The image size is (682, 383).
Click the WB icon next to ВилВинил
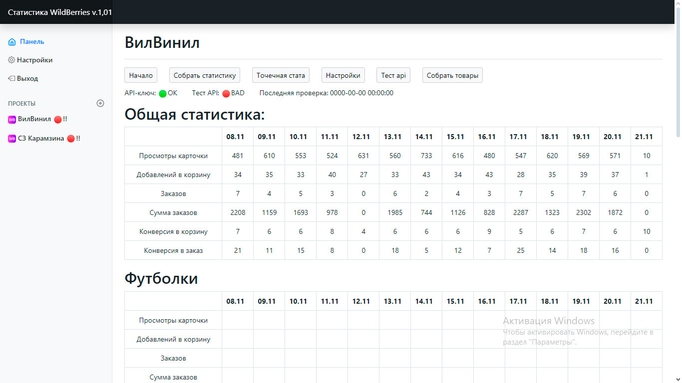(12, 120)
